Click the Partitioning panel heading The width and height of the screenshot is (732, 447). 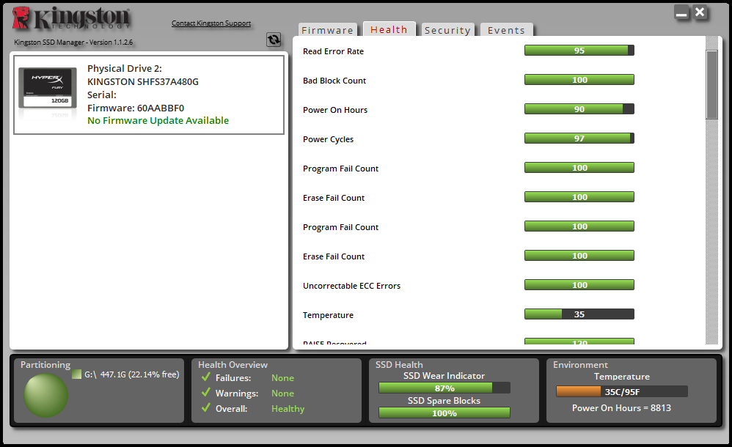pyautogui.click(x=45, y=365)
